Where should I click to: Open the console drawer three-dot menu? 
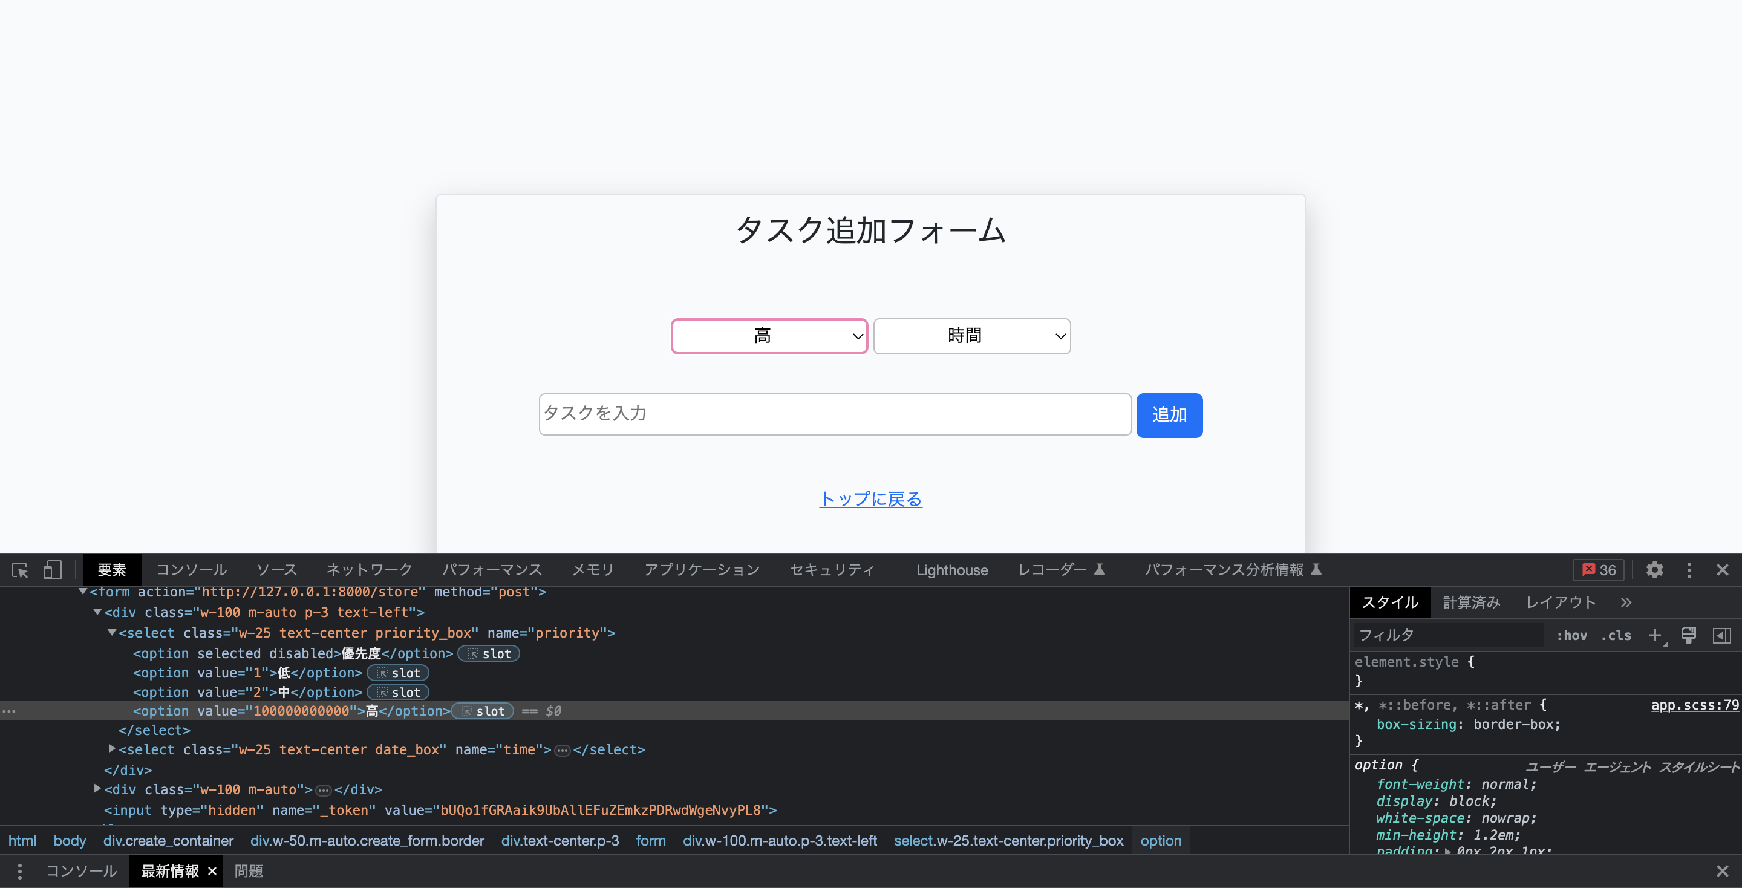pyautogui.click(x=19, y=871)
